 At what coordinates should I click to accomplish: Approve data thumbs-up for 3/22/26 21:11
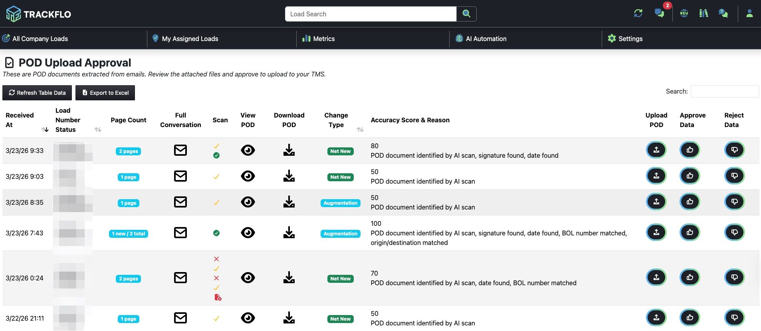pos(690,317)
